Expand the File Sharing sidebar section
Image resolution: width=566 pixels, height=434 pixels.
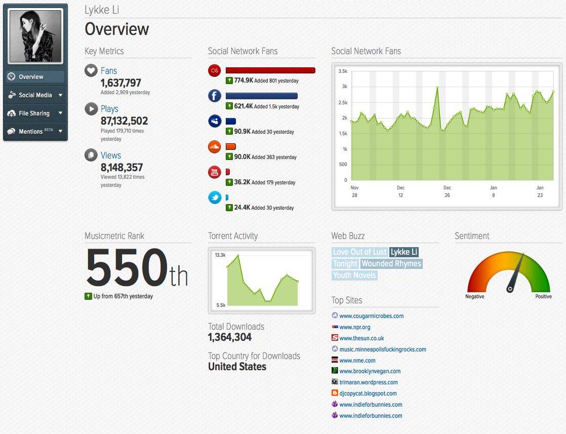(34, 113)
